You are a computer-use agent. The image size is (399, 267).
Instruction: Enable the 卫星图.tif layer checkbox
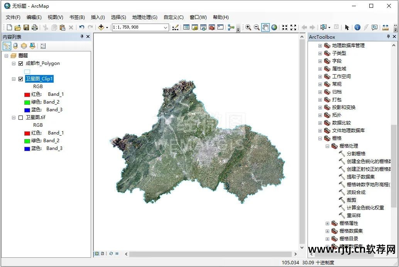click(x=21, y=117)
